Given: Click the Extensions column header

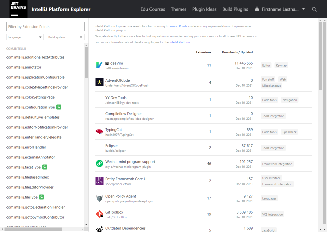Looking at the screenshot, I should coord(203,52).
